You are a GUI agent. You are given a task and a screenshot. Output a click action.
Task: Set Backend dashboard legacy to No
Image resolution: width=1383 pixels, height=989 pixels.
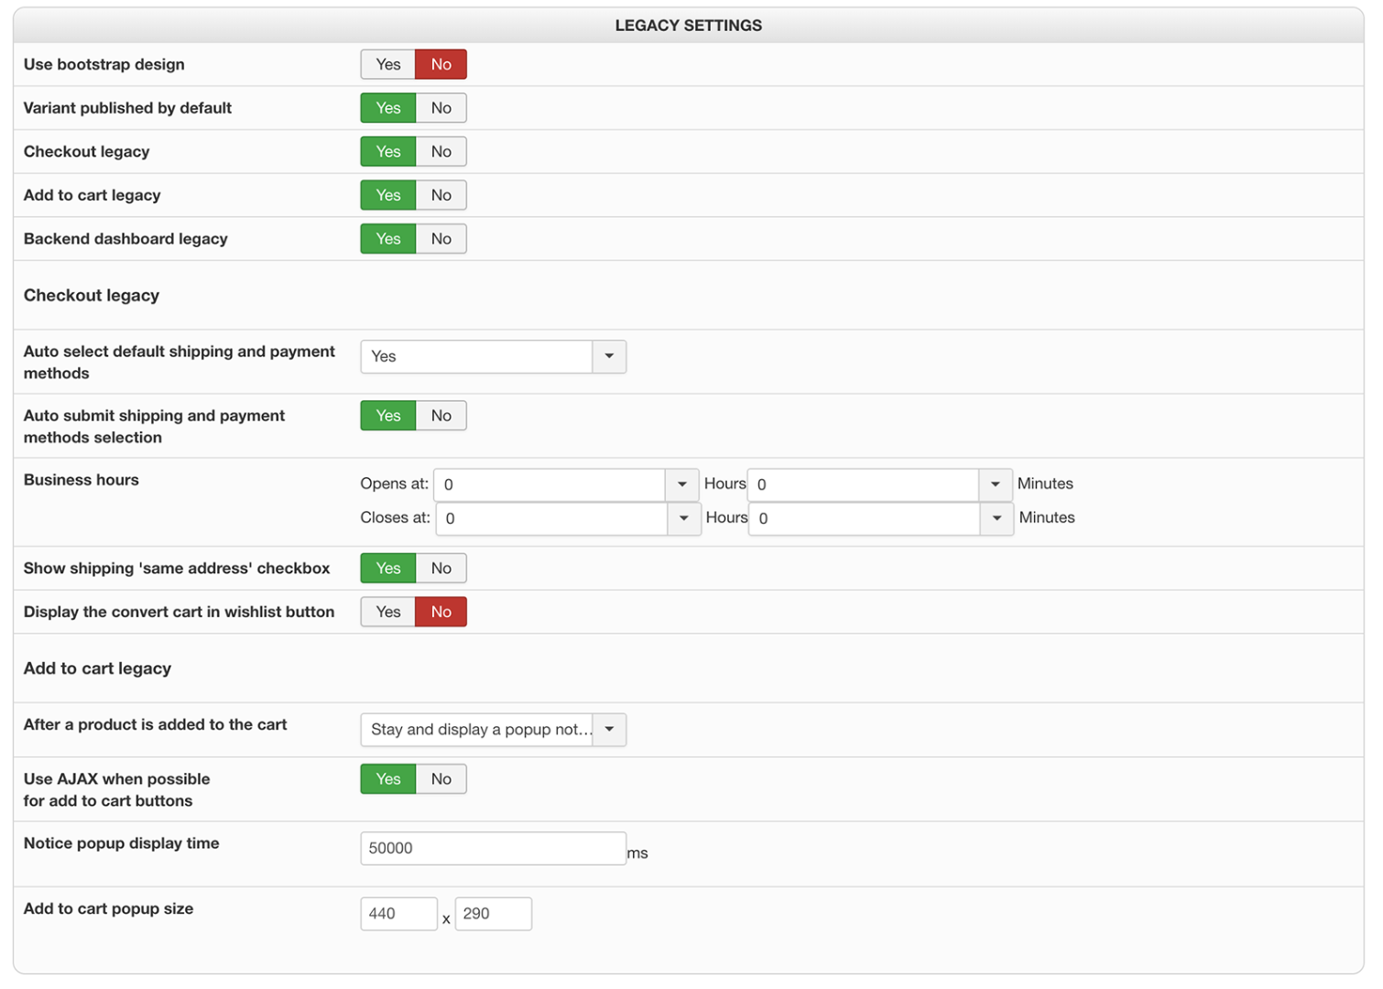(441, 239)
